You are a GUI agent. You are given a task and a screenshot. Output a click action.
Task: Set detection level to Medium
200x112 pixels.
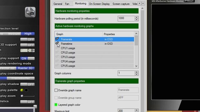pos(14,34)
